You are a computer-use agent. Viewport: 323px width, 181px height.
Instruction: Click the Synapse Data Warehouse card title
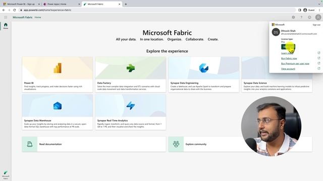click(37, 121)
